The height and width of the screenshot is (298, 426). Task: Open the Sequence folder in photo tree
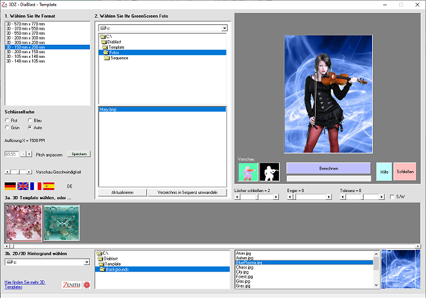(x=119, y=58)
